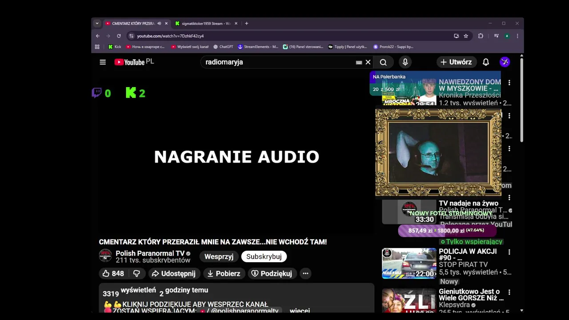The image size is (569, 320).
Task: Open Polish Paranormal TV channel name link
Action: [150, 253]
